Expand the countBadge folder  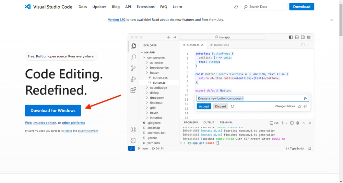[159, 88]
